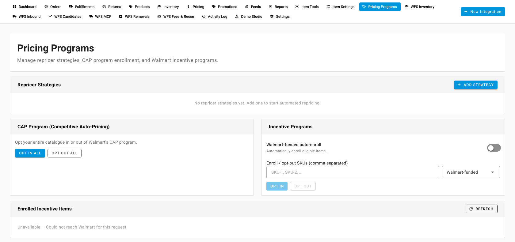Click the Opt In button for SKUs
This screenshot has width=515, height=242.
pos(277,186)
